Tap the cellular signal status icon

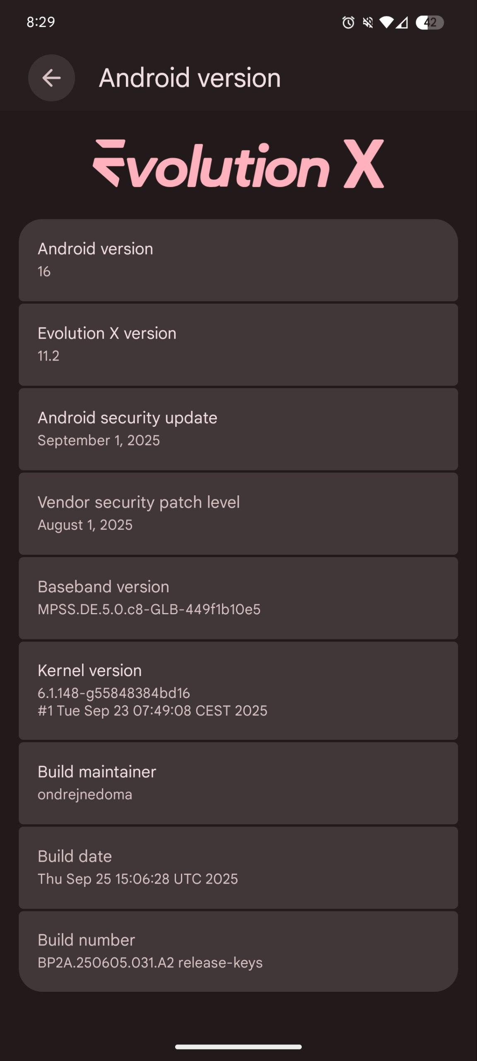point(402,22)
